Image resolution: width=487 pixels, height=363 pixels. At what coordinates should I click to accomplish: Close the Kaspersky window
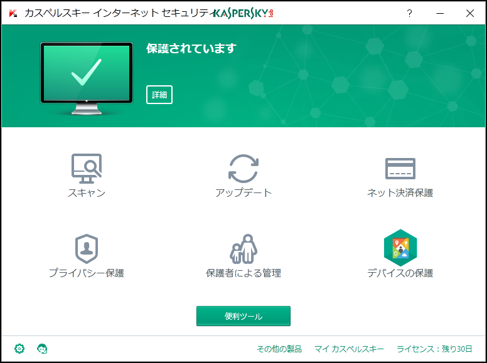[470, 13]
